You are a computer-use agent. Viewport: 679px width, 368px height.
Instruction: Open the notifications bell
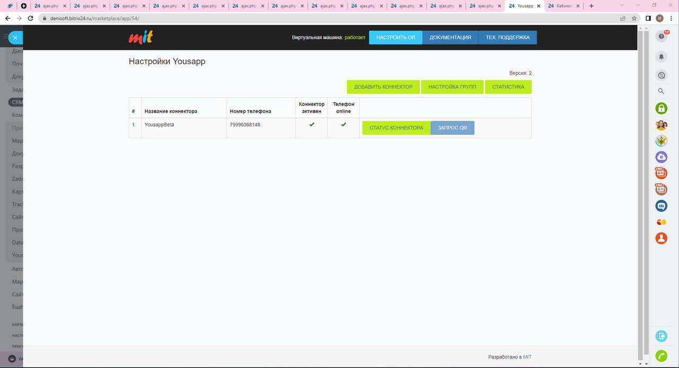[661, 56]
